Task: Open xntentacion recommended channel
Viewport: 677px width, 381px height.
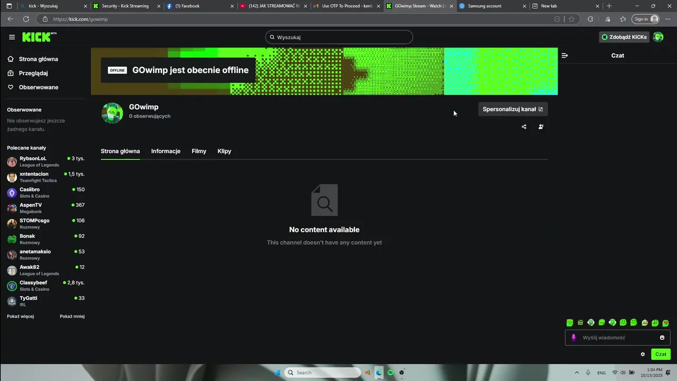Action: click(x=45, y=177)
